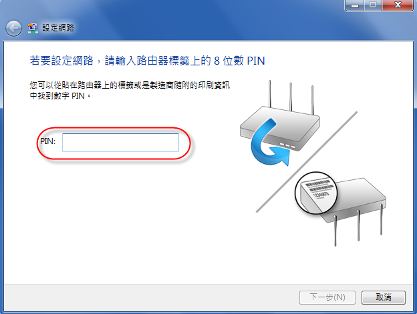
Task: Click the disabled maximize window button
Action: click(x=373, y=5)
